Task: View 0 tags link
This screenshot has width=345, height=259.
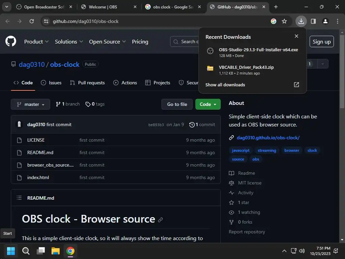Action: (95, 104)
